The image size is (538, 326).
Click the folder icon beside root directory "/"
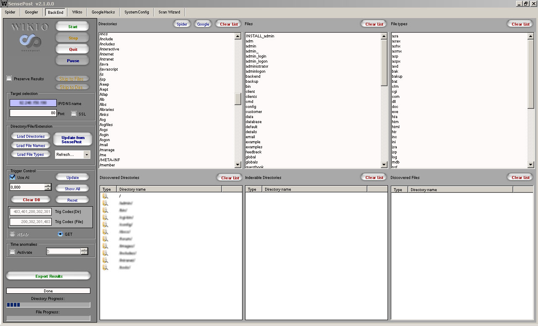point(105,196)
